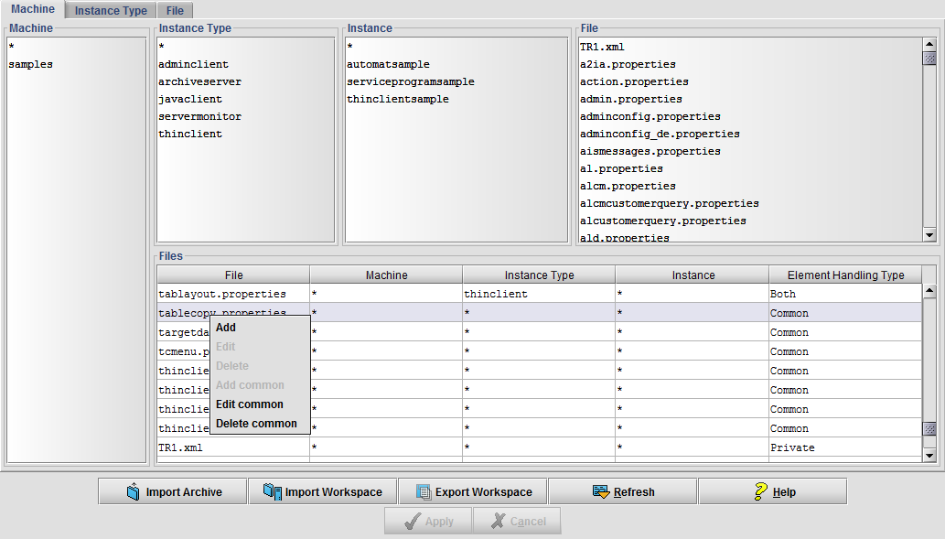945x539 pixels.
Task: Pick Delete common in context menu
Action: click(256, 424)
